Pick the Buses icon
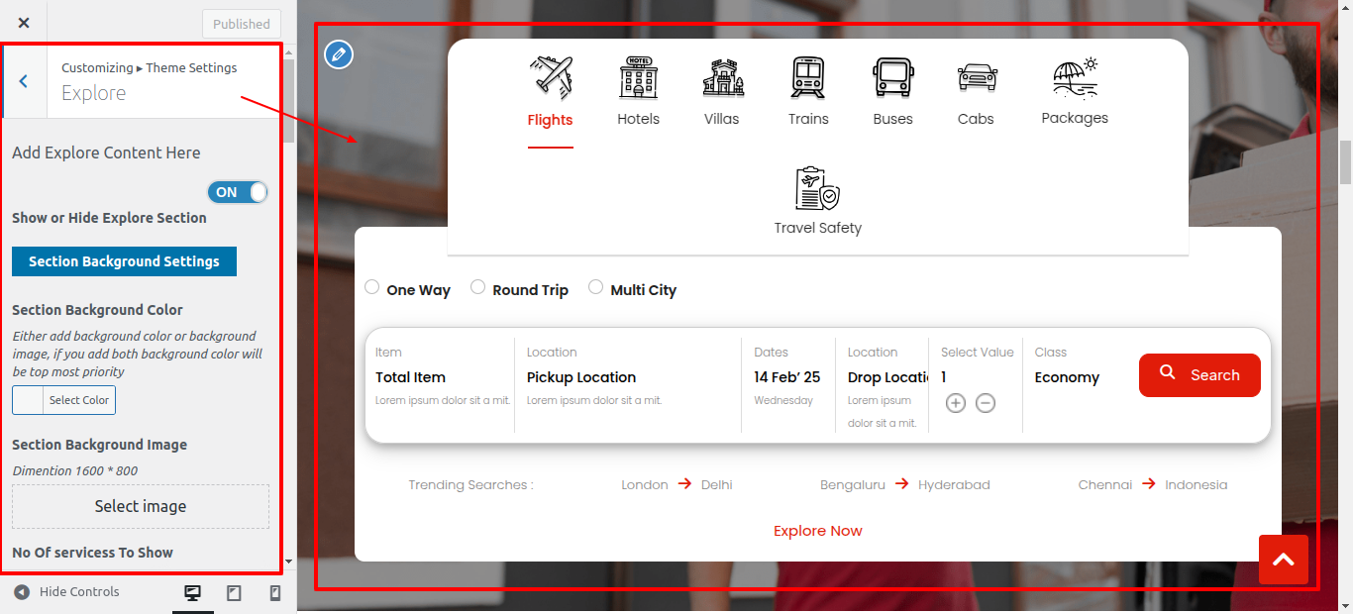 tap(892, 78)
